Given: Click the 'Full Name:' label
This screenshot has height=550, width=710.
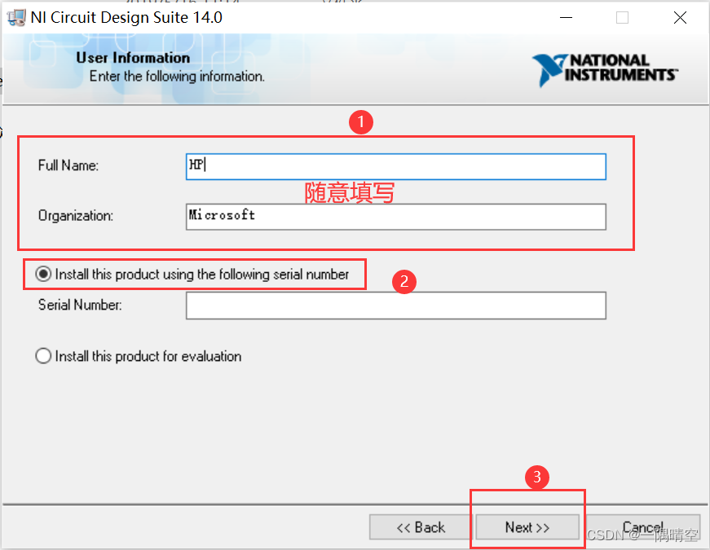Looking at the screenshot, I should [x=68, y=165].
